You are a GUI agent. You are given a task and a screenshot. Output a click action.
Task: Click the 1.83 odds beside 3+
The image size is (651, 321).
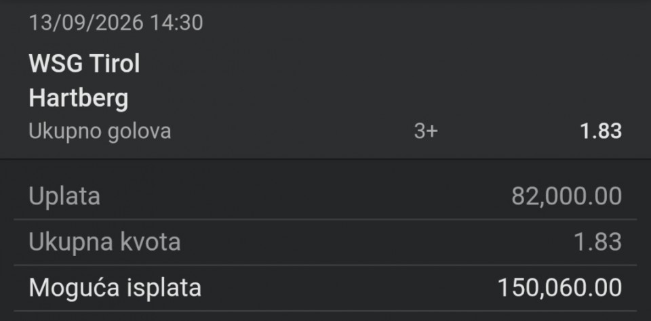pyautogui.click(x=601, y=131)
